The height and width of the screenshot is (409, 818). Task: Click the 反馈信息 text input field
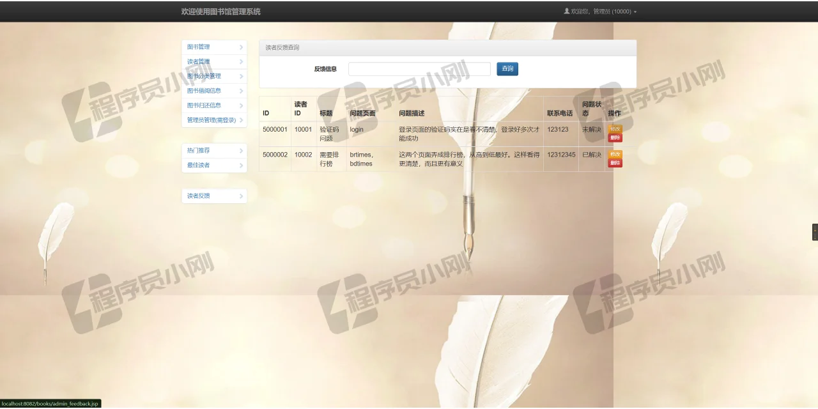click(419, 68)
